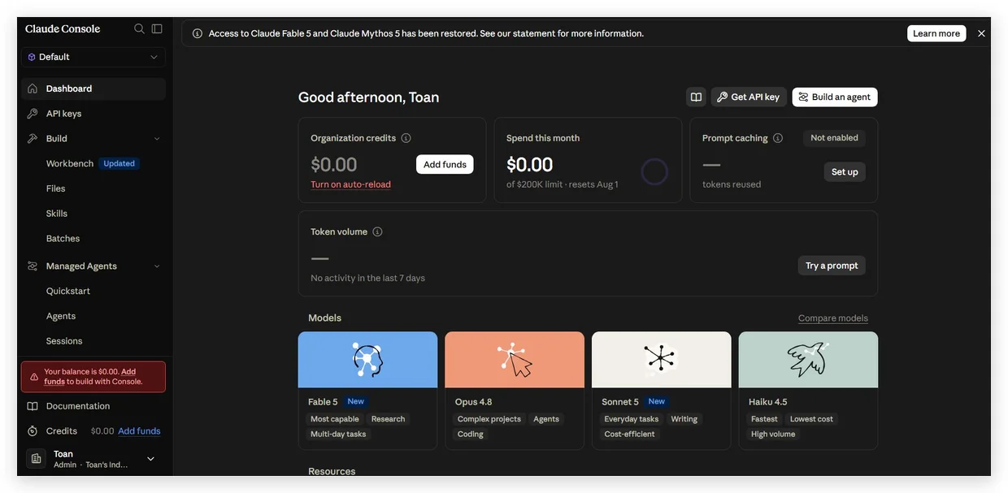
Task: Click the organization avatar icon for Toan
Action: click(x=36, y=459)
